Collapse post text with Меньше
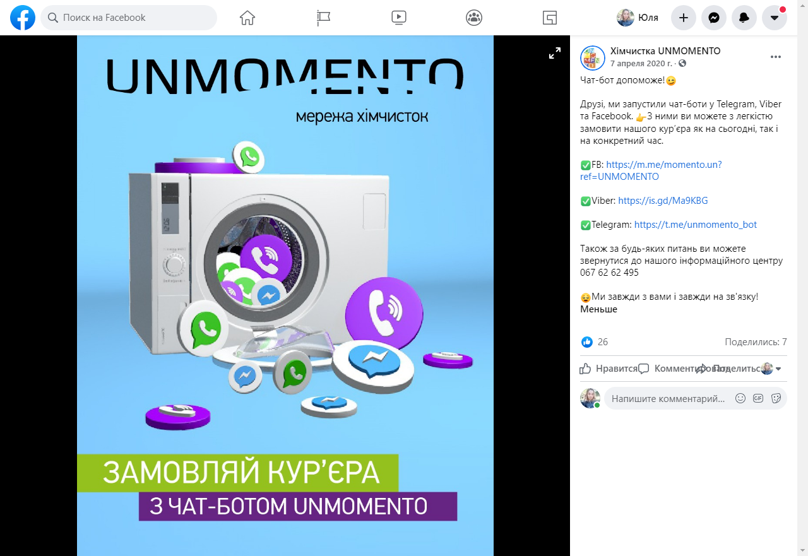 click(598, 309)
